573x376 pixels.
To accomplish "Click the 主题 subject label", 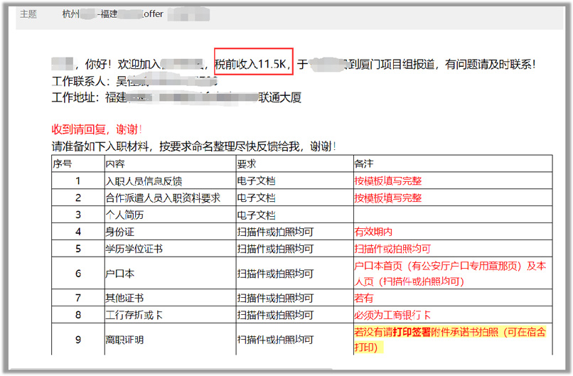I will pyautogui.click(x=28, y=14).
